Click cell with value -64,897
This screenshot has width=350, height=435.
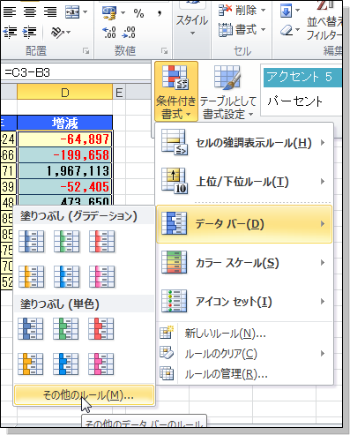pyautogui.click(x=64, y=139)
